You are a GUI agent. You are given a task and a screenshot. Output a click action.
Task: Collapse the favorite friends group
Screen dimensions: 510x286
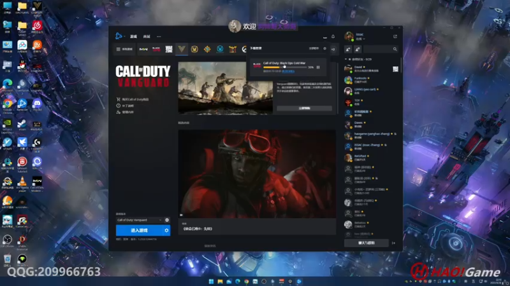(346, 59)
